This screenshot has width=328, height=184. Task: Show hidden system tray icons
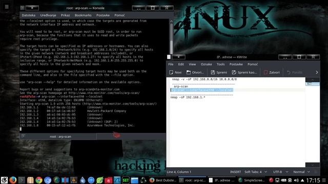click(x=302, y=180)
